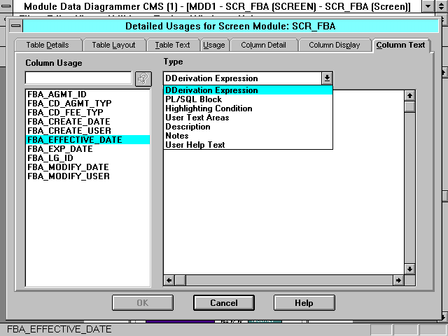Switch to the Table Details tab
The image size is (448, 336).
point(48,45)
